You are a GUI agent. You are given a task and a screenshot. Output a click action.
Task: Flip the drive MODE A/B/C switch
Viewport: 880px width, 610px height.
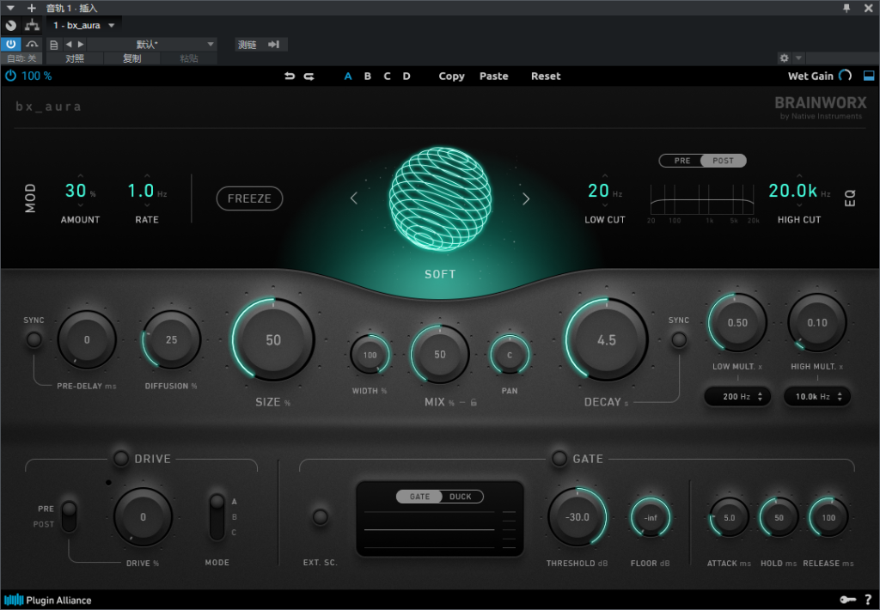coord(217,517)
